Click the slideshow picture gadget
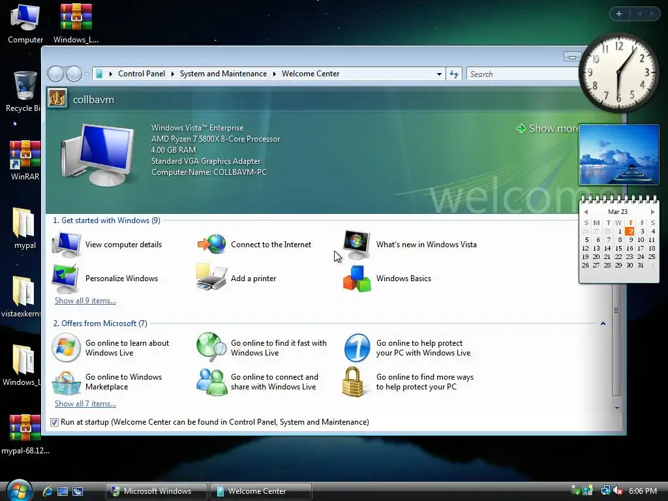This screenshot has height=501, width=668. tap(618, 155)
